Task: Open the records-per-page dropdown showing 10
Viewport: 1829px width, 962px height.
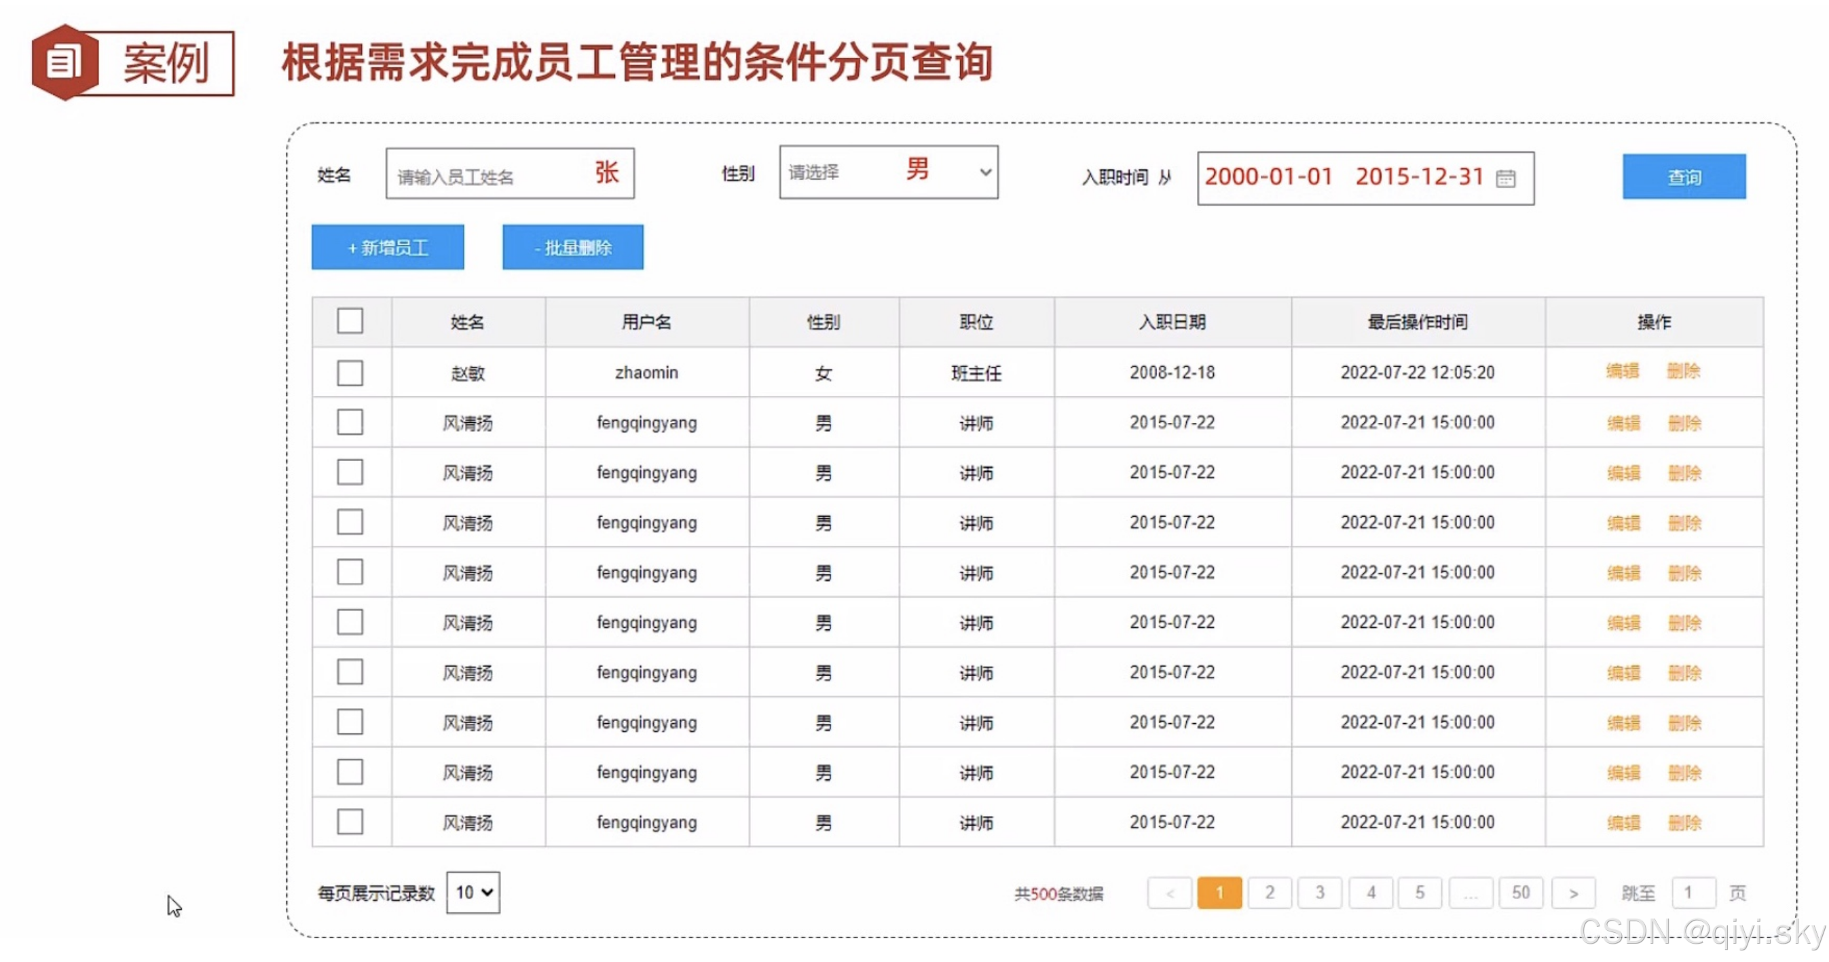Action: [473, 893]
